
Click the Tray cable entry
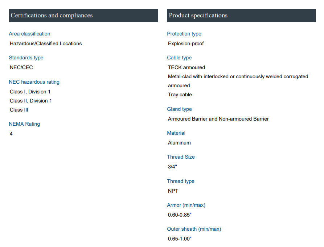click(x=180, y=95)
